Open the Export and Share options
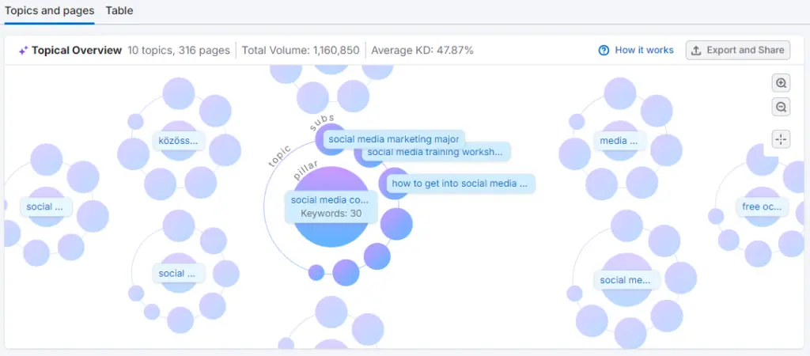810x356 pixels. point(737,50)
